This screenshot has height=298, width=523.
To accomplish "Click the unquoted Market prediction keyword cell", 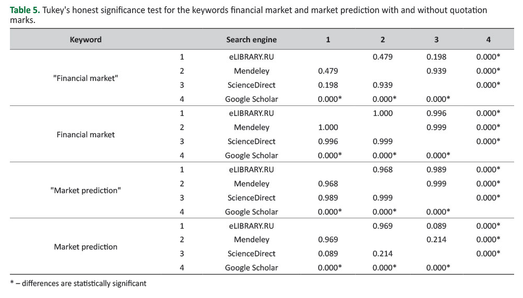I will point(85,246).
